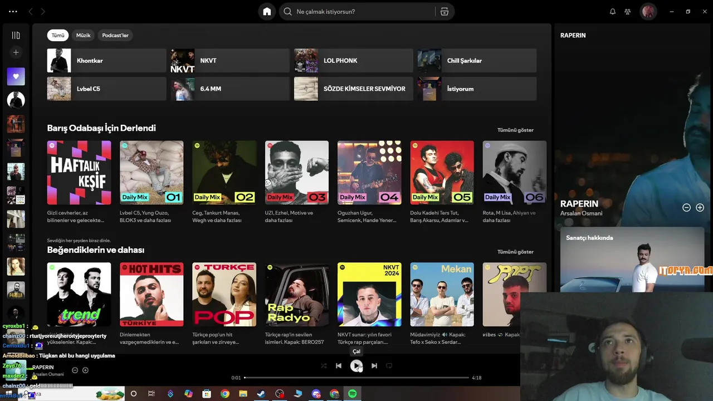Image resolution: width=713 pixels, height=401 pixels.
Task: Open Daily Mix 06 cover
Action: point(515,173)
